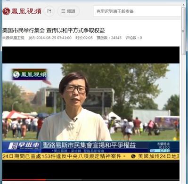This screenshot has height=184, width=188.
Task: Open the 频道 channel menu
Action: pyautogui.click(x=68, y=11)
